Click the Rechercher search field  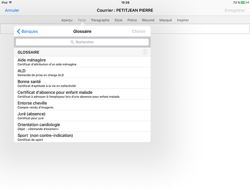[x=82, y=42]
